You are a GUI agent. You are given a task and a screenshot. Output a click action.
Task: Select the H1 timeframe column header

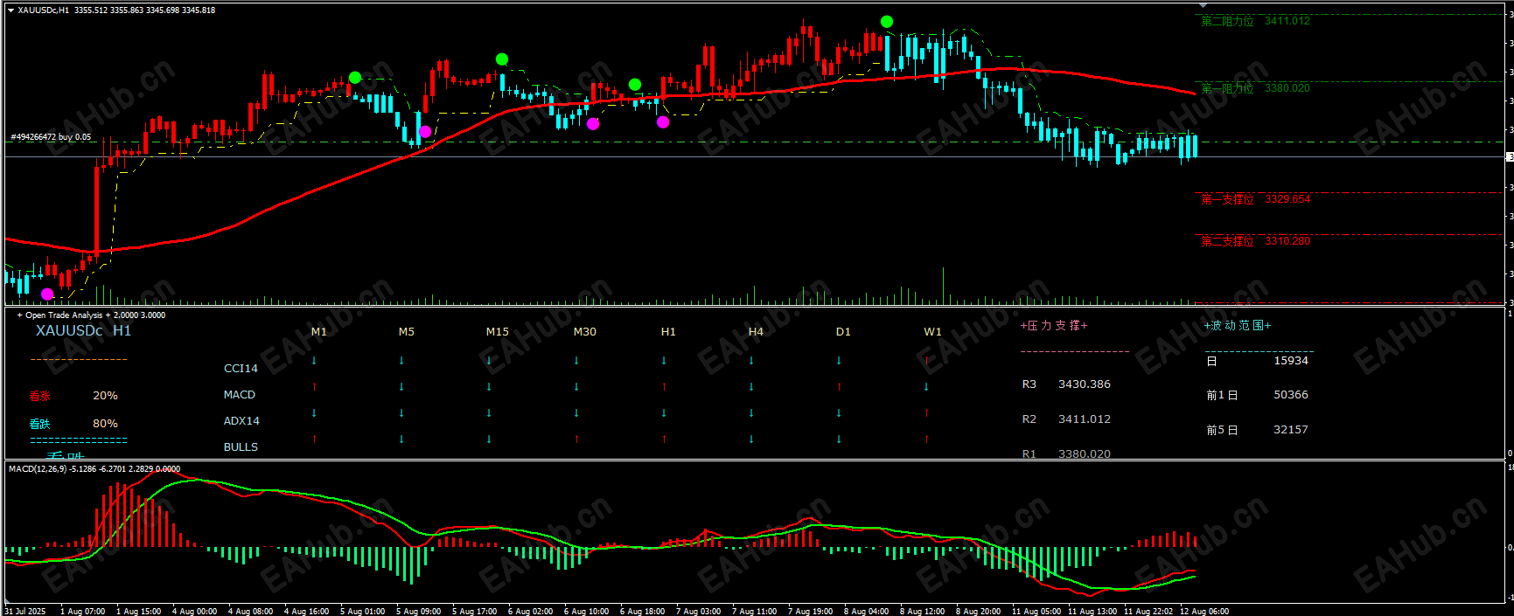pos(668,332)
